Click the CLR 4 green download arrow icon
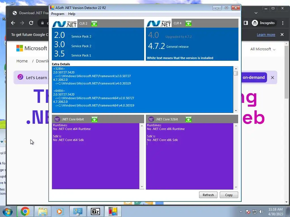This screenshot has height=217, width=290. 188,23
